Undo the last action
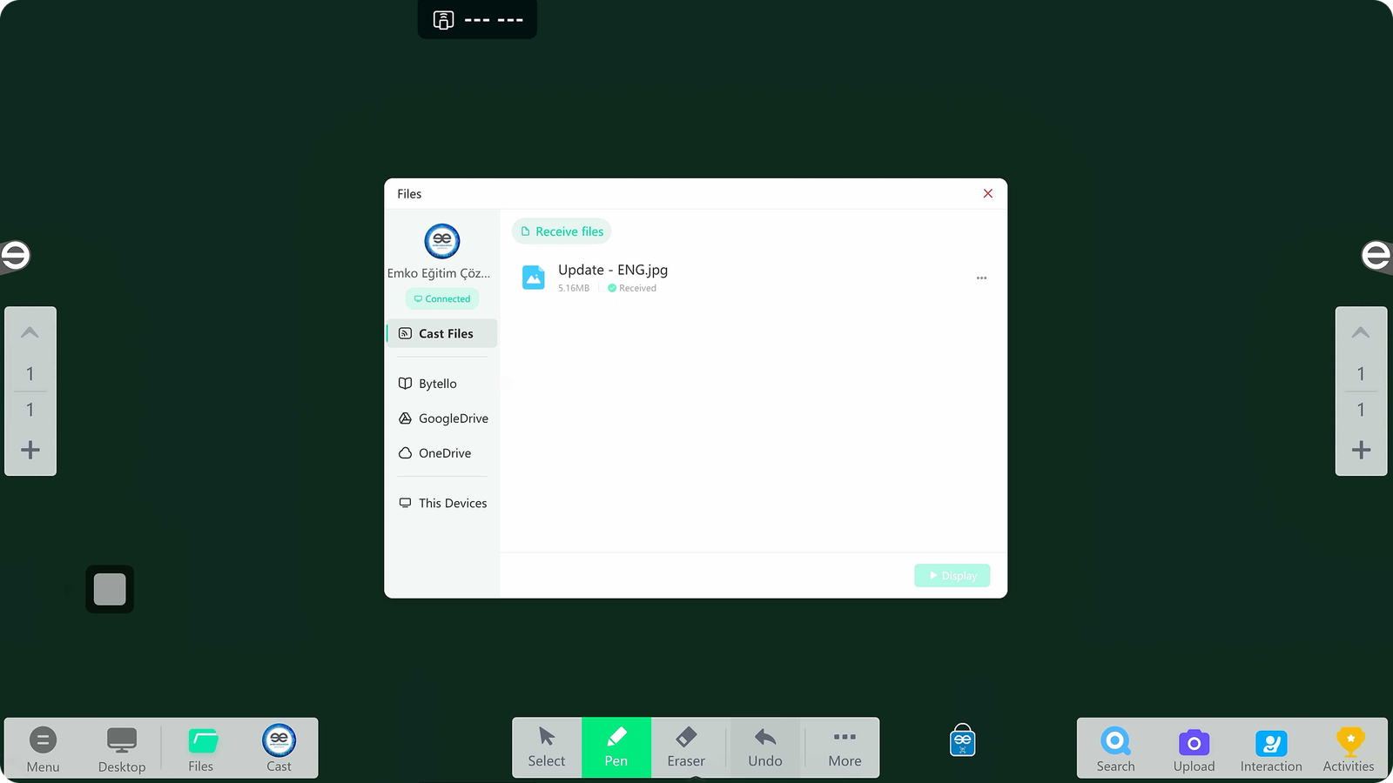 764,747
